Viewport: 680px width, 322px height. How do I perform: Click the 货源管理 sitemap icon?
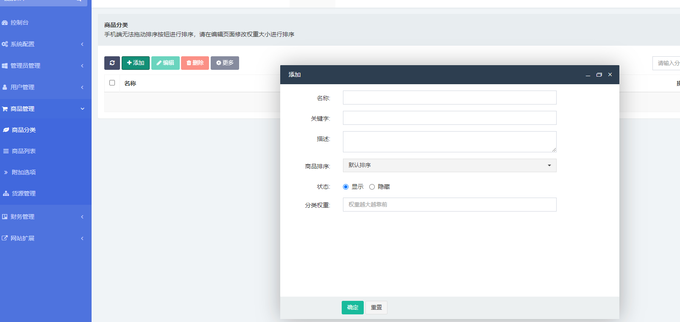(6, 193)
